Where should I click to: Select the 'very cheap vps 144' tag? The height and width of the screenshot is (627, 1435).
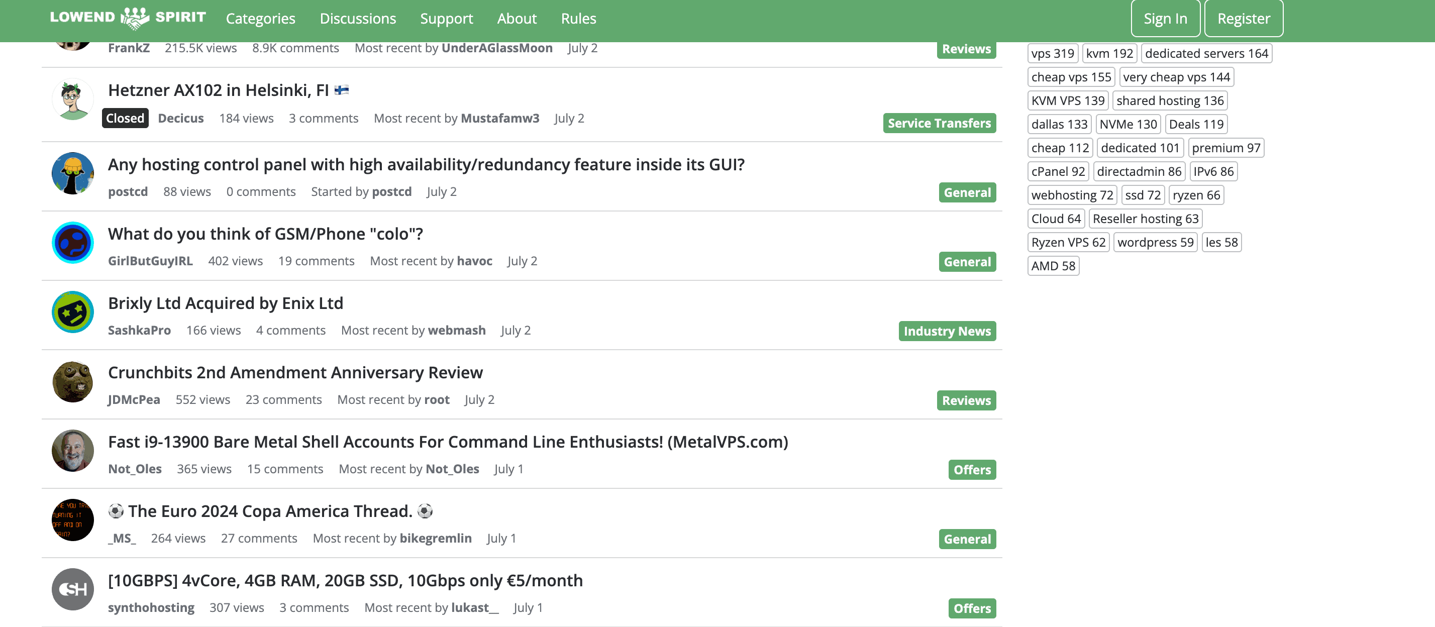click(1176, 77)
